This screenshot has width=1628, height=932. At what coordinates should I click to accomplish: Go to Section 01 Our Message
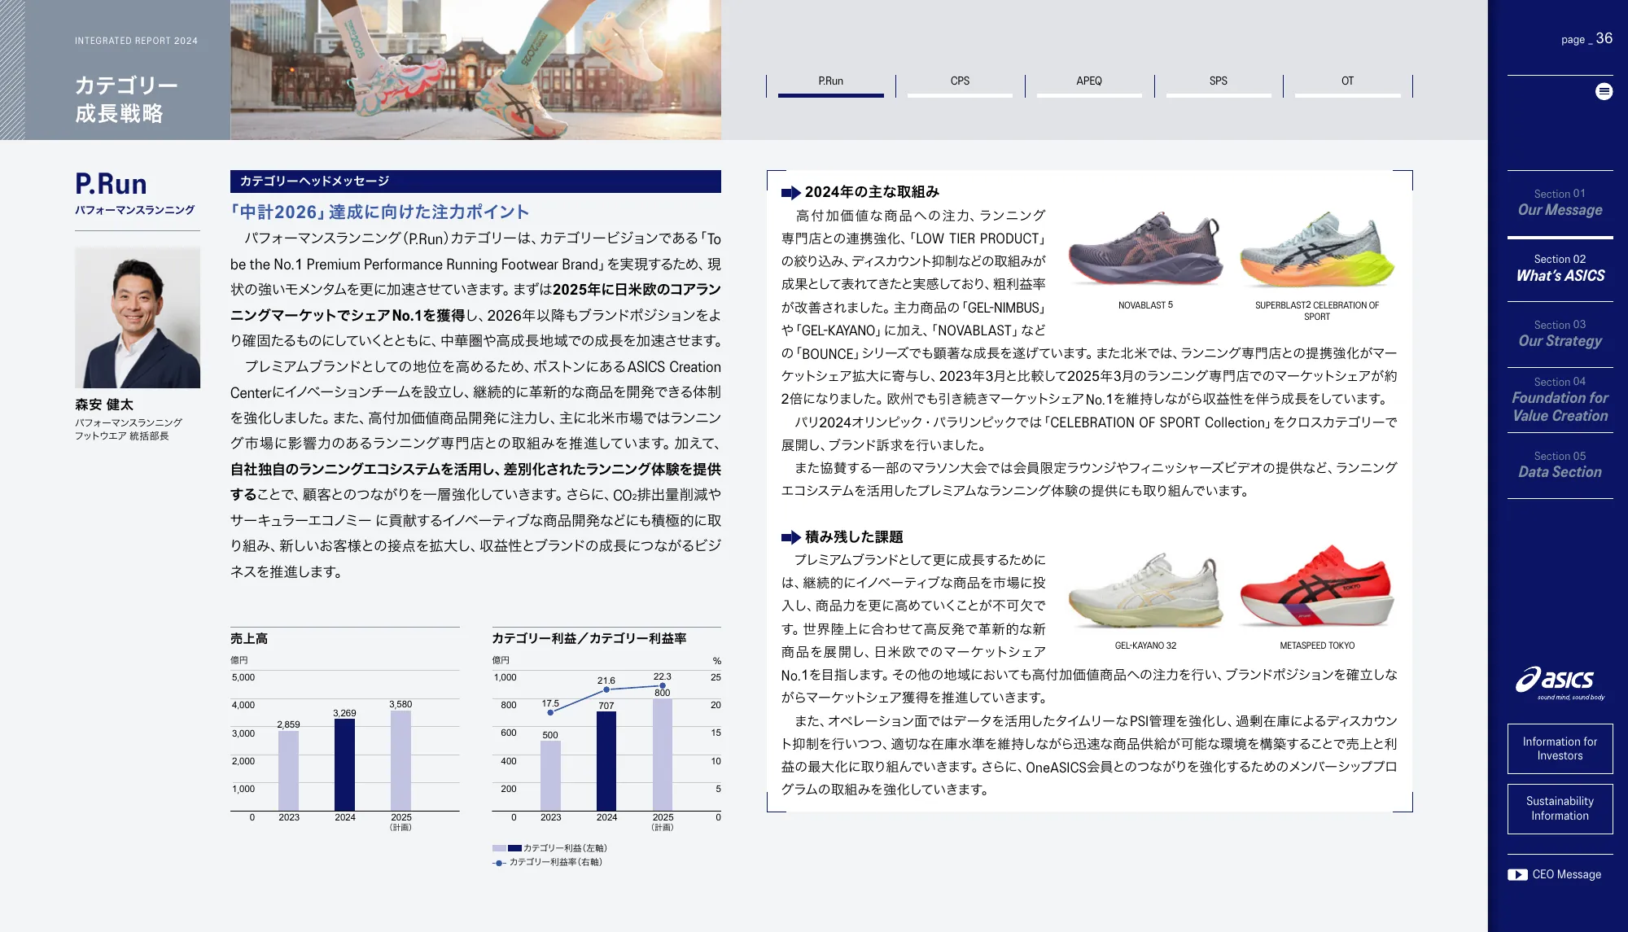click(1560, 203)
